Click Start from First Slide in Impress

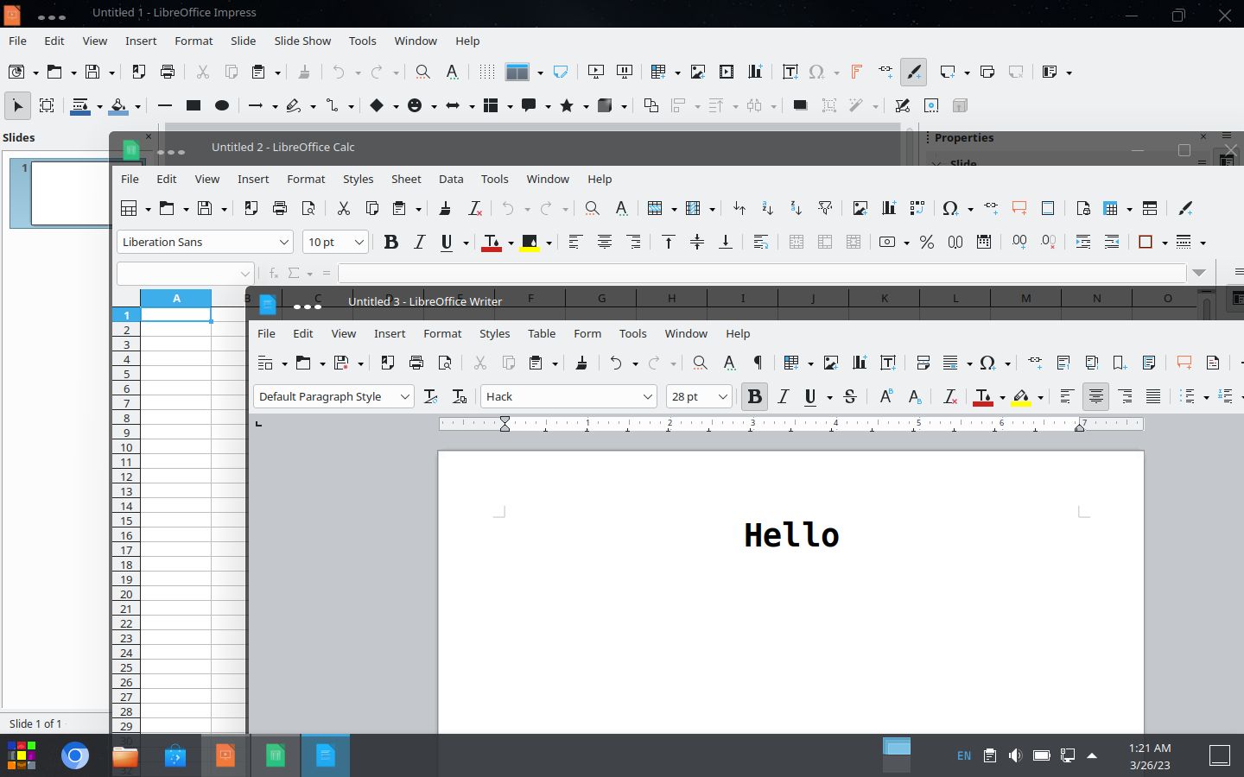pyautogui.click(x=595, y=72)
